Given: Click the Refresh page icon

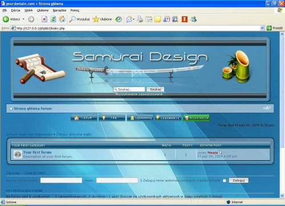Looking at the screenshot, I should 54,19.
